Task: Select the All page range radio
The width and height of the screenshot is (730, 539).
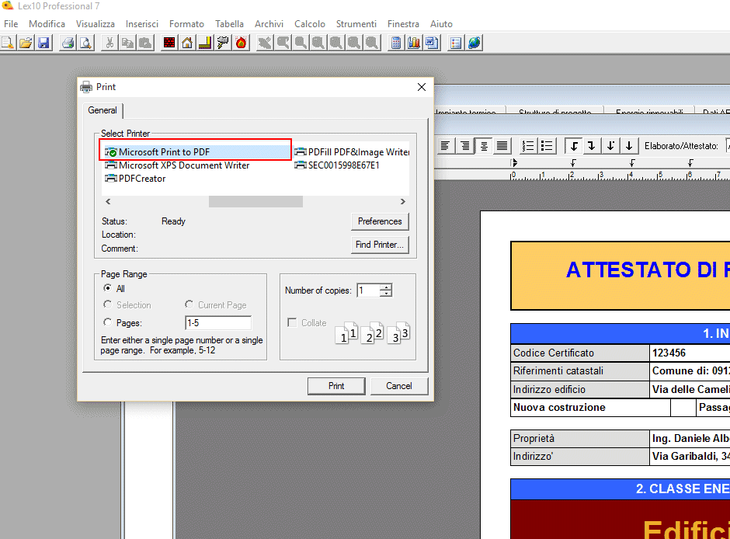Action: click(107, 288)
